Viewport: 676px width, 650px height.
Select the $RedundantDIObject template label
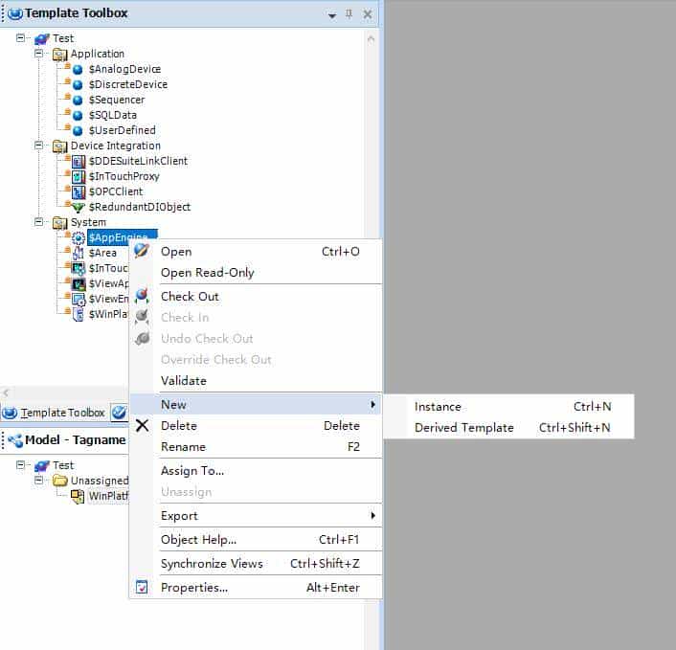point(139,208)
